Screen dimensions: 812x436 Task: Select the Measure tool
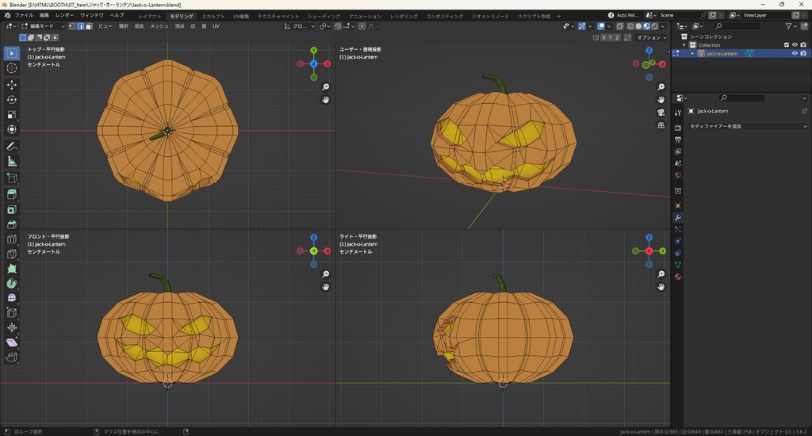click(x=12, y=161)
